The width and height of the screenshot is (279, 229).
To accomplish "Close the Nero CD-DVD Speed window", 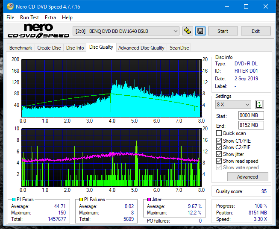I will click(266, 6).
